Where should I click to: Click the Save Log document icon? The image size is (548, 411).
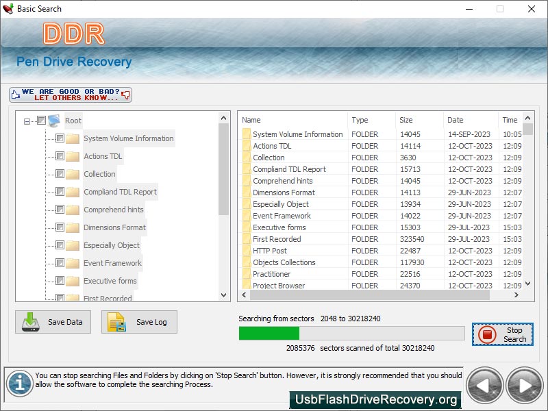[x=116, y=322]
